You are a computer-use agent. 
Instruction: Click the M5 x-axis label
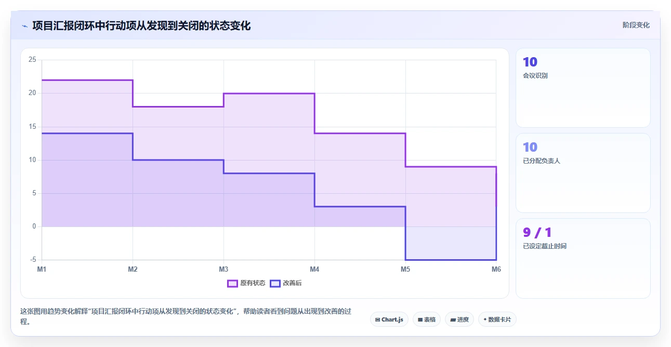[x=405, y=269]
